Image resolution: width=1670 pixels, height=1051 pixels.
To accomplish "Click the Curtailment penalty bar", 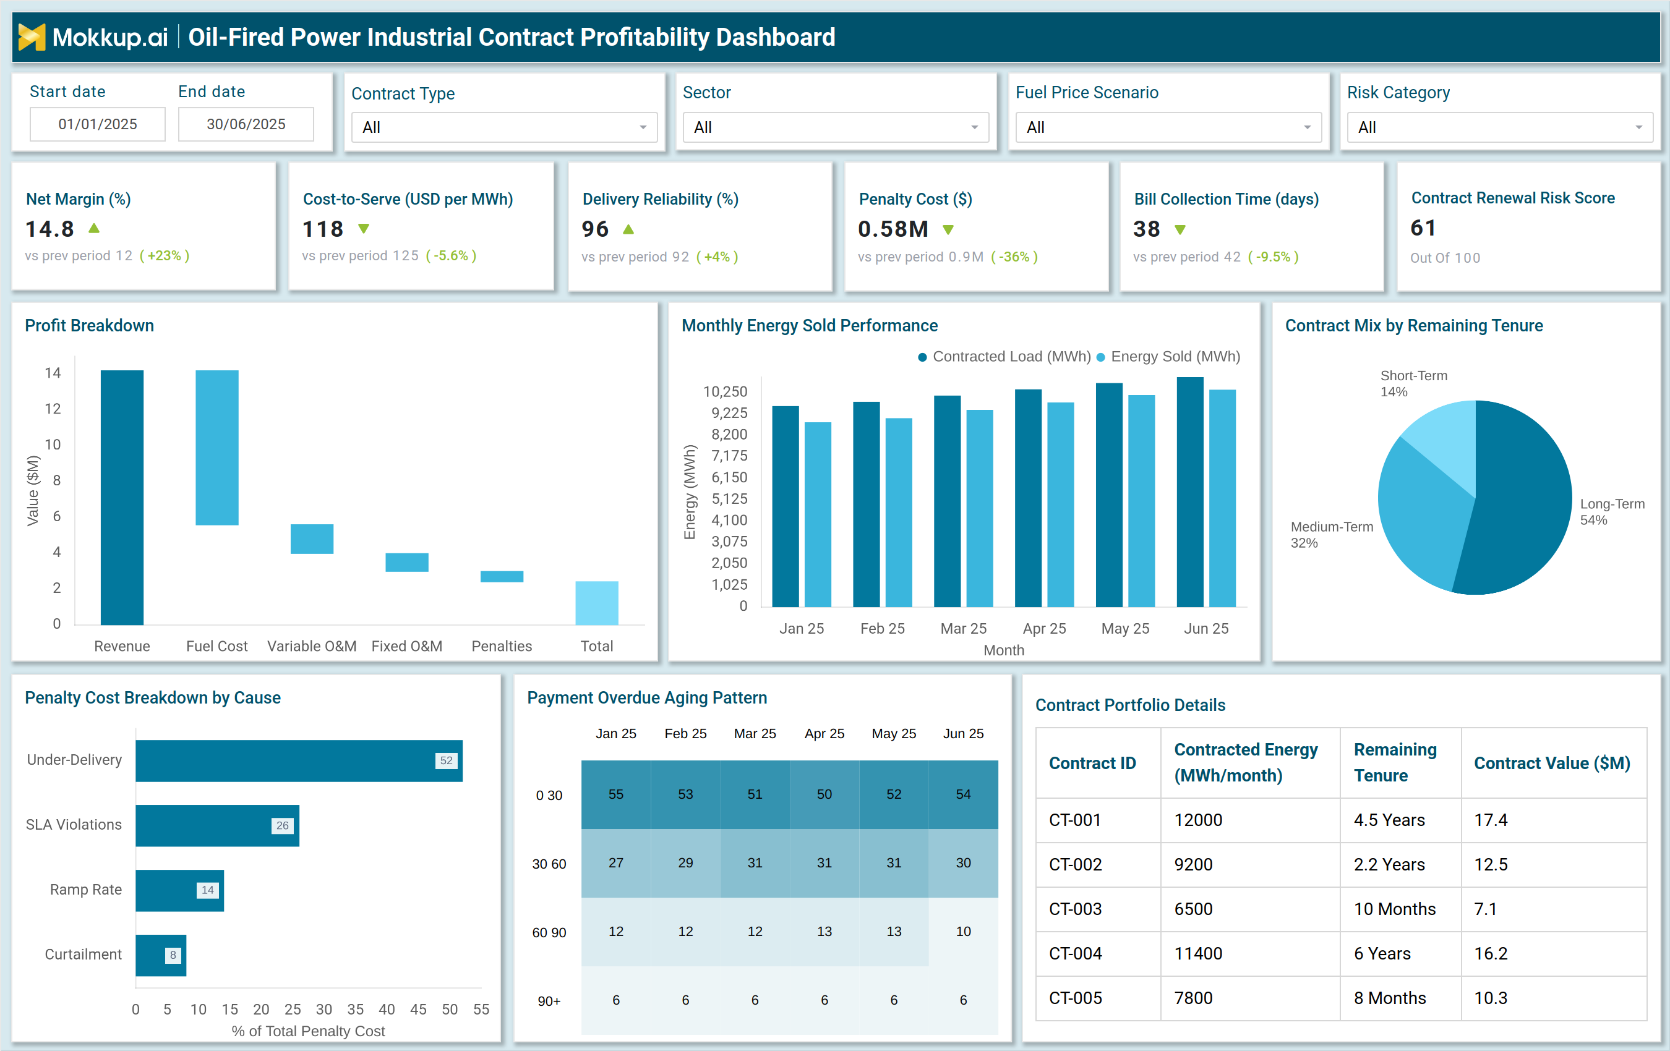I will click(x=161, y=955).
